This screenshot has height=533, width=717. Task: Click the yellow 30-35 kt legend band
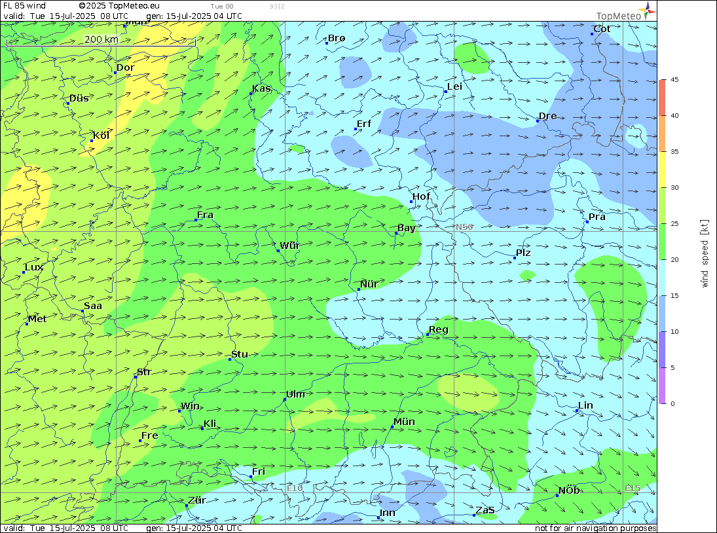coord(663,170)
